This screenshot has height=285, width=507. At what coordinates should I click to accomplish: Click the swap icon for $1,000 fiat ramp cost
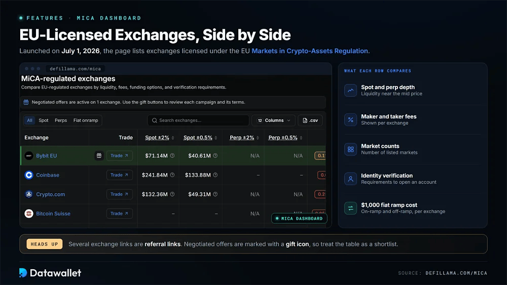tap(350, 208)
